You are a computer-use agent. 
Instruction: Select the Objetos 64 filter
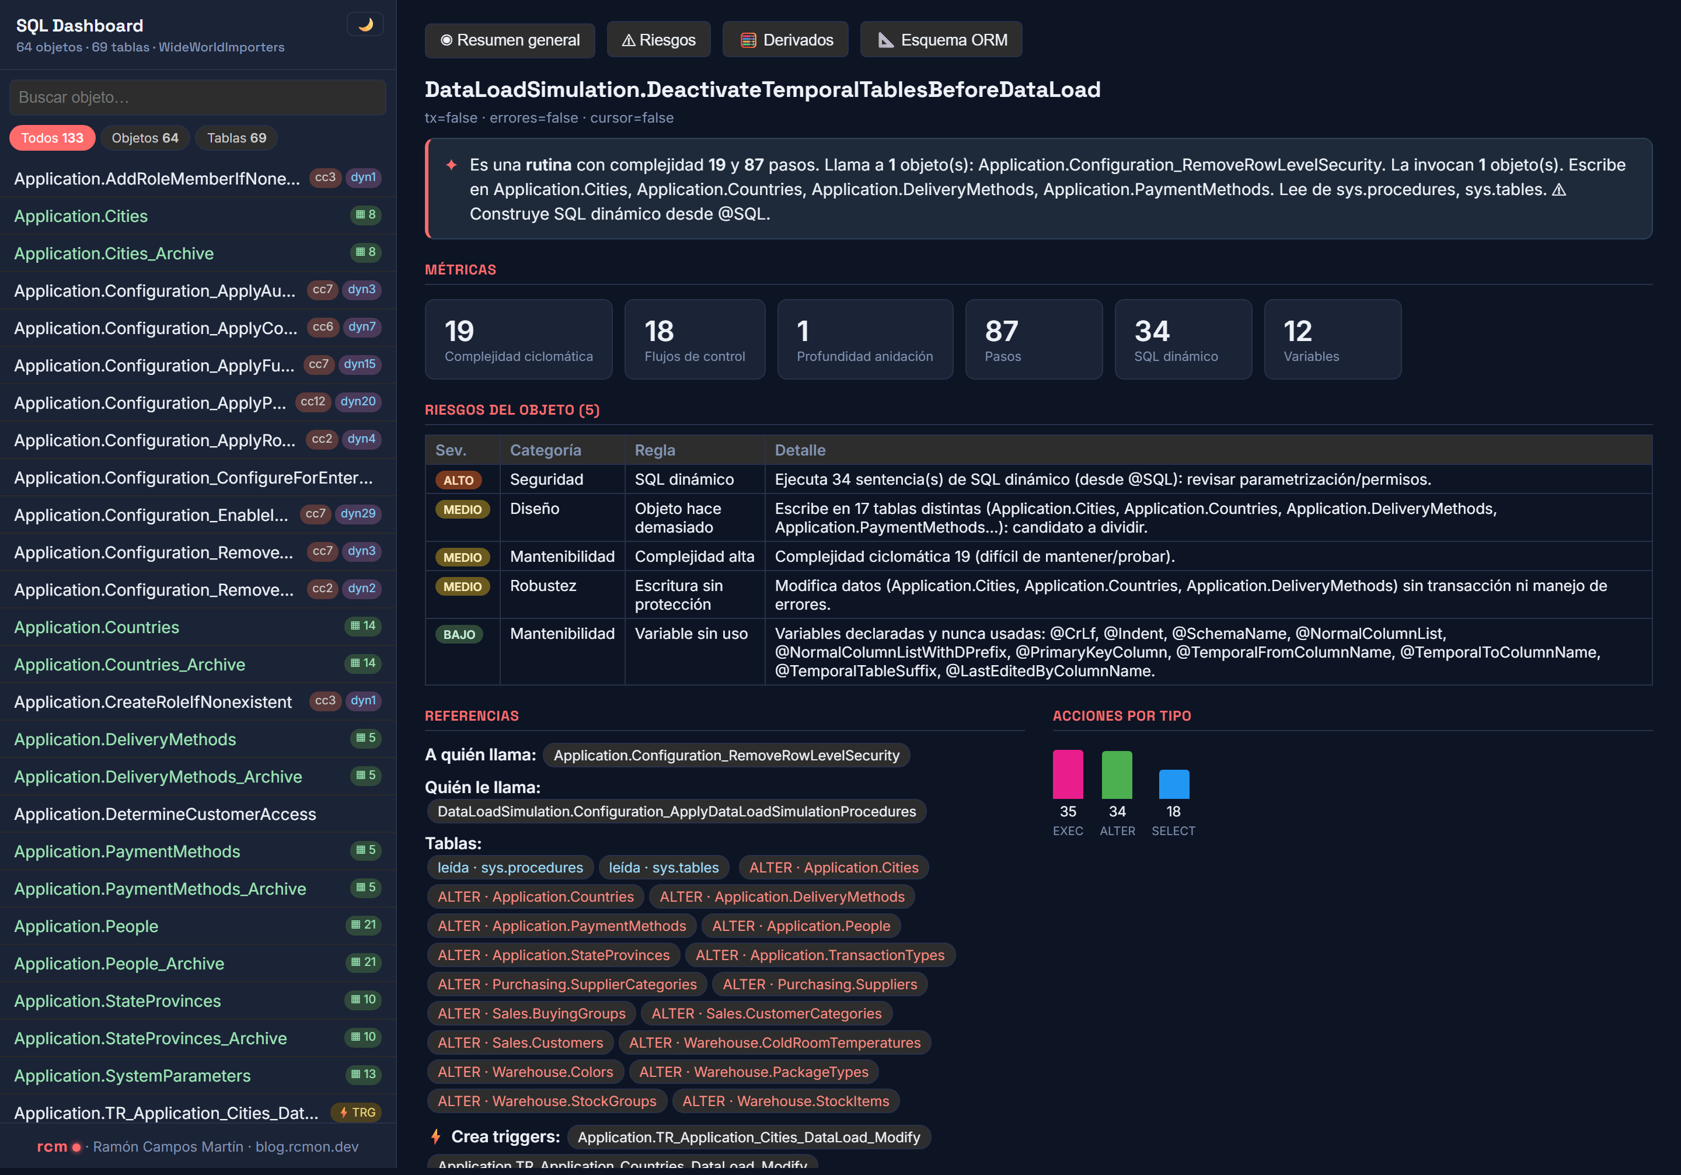pyautogui.click(x=145, y=138)
